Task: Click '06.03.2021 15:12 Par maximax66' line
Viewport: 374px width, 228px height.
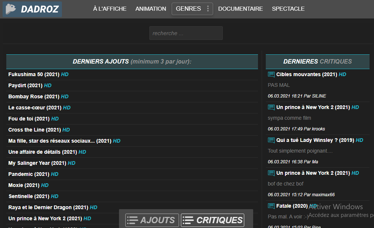Action: pos(301,195)
